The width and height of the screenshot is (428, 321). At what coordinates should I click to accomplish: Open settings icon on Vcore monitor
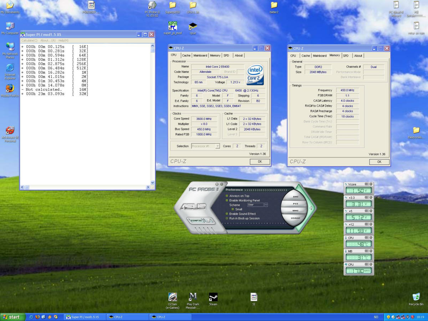(x=367, y=184)
